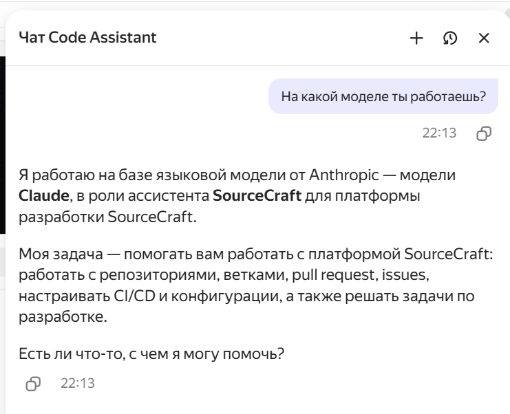This screenshot has width=510, height=414.
Task: Close the Code Assistant chat panel
Action: (484, 38)
